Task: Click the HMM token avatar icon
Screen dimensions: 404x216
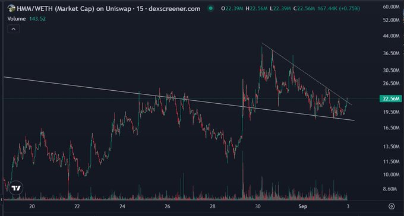Action: pos(11,8)
